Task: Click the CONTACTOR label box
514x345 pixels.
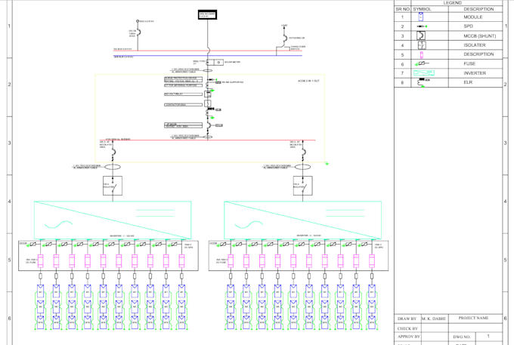Action: [x=183, y=105]
